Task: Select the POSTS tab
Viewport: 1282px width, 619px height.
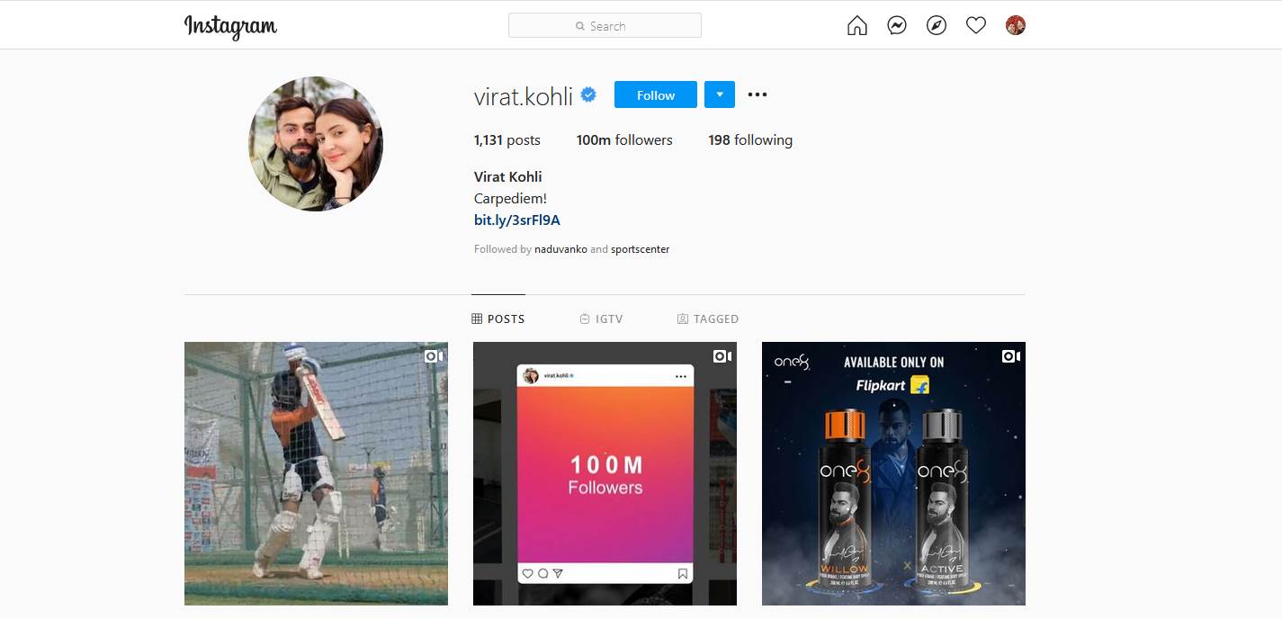Action: [498, 318]
